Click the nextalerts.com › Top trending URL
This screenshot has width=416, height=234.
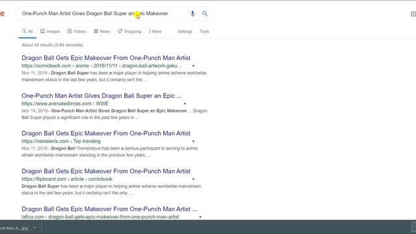point(61,142)
